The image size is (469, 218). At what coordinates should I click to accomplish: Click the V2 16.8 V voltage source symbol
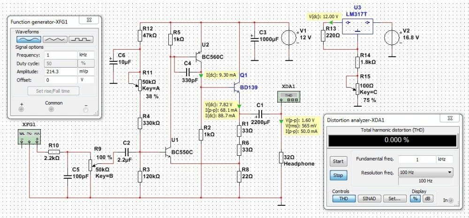392,37
